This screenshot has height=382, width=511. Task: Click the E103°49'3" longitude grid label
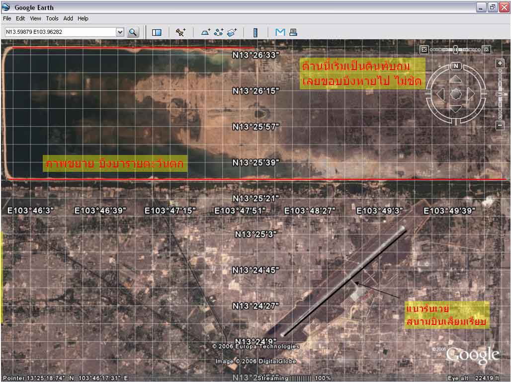tap(380, 211)
